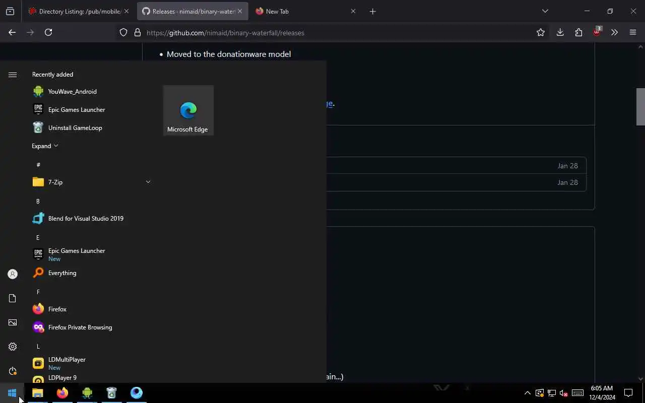
Task: Switch to the Directory Listing tab
Action: tap(80, 11)
